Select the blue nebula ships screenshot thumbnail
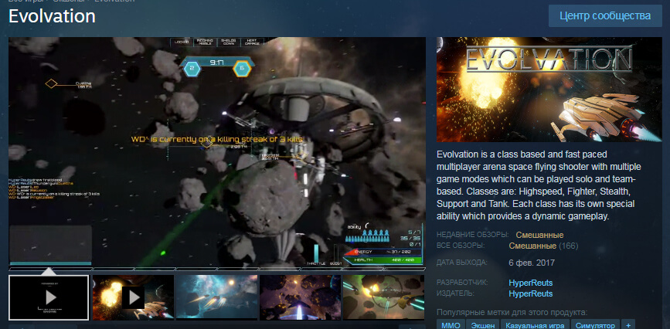This screenshot has width=670, height=329. click(x=216, y=297)
